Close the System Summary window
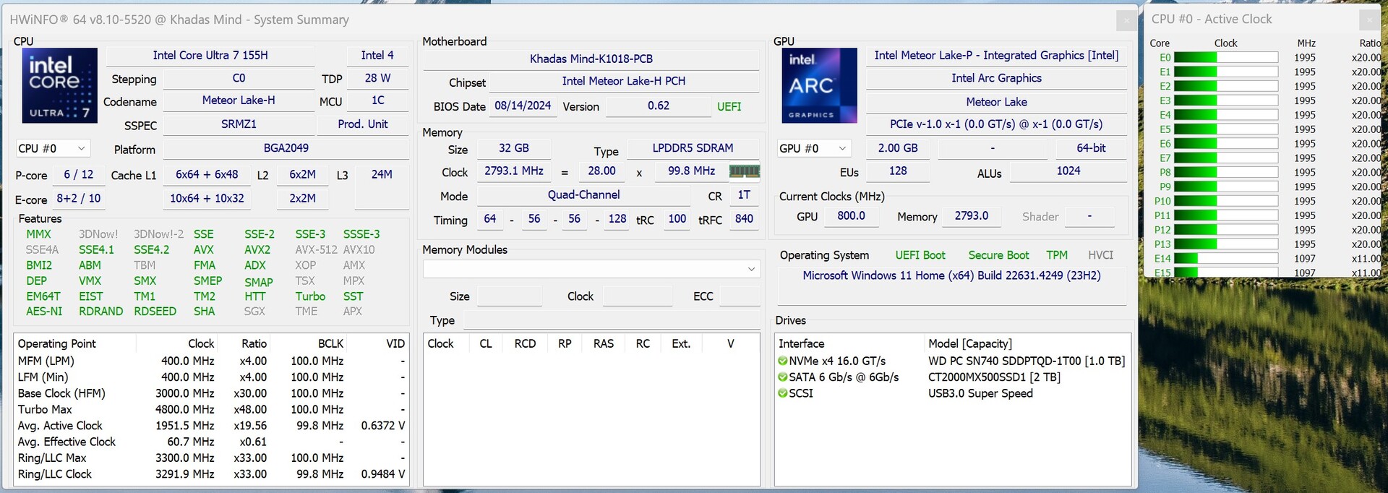 pos(1126,20)
